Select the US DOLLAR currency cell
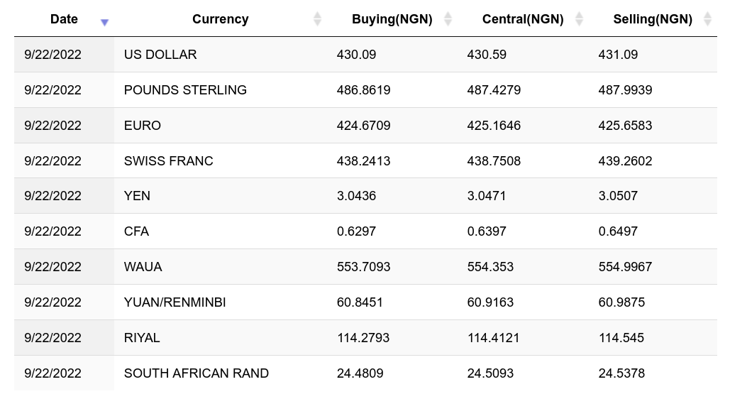The image size is (730, 394). 160,55
